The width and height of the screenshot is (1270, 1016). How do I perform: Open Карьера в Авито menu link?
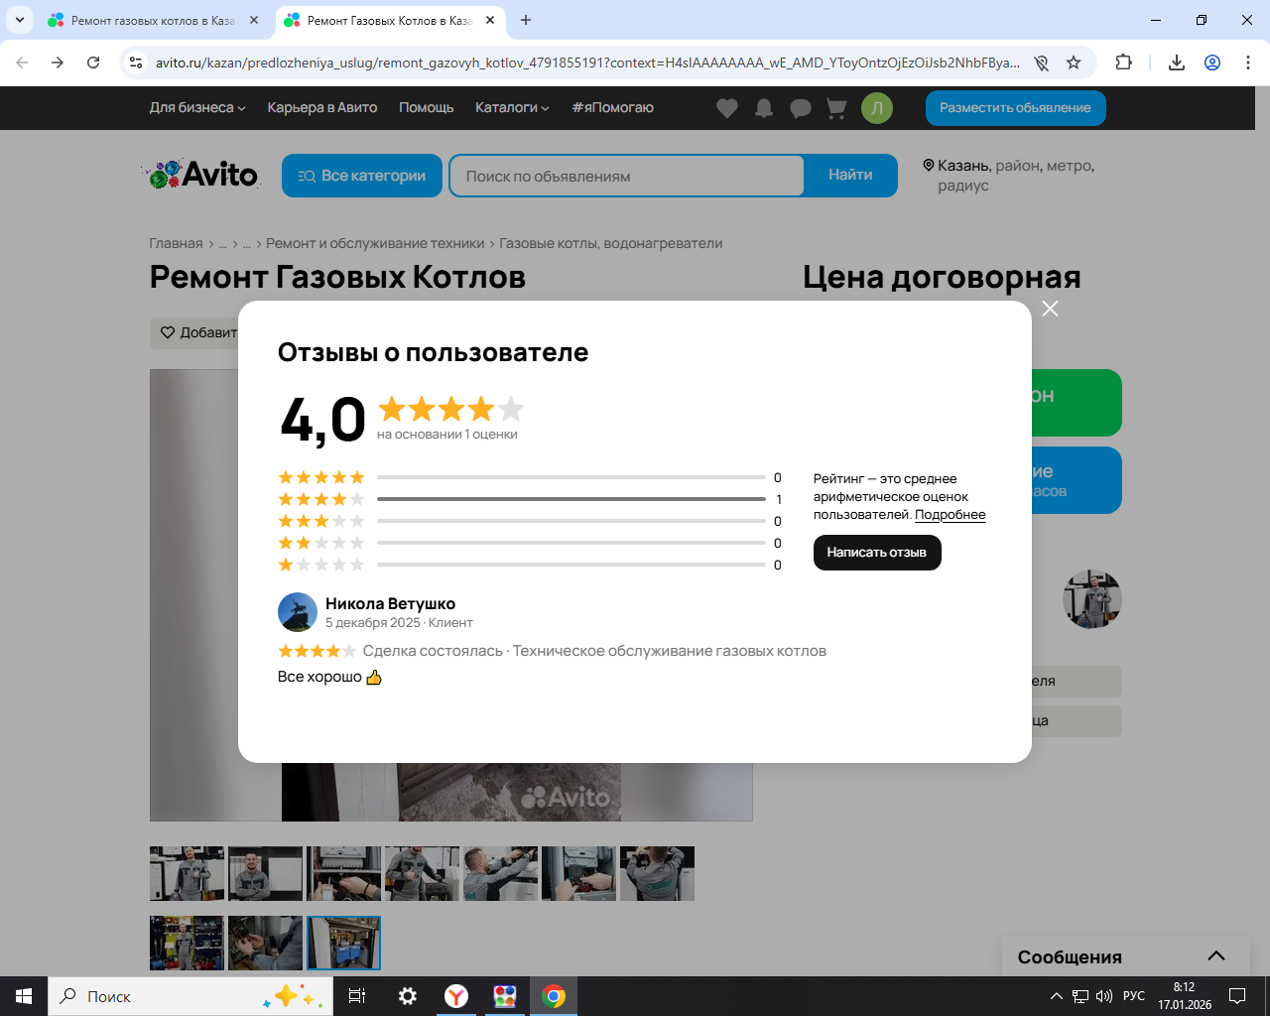(x=322, y=108)
